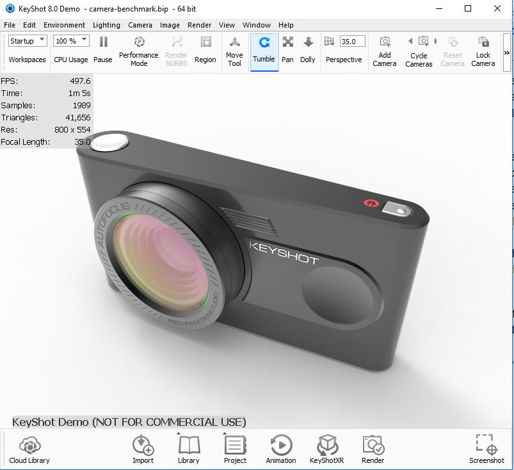Open the Edit menu
The image size is (514, 470).
coord(29,25)
